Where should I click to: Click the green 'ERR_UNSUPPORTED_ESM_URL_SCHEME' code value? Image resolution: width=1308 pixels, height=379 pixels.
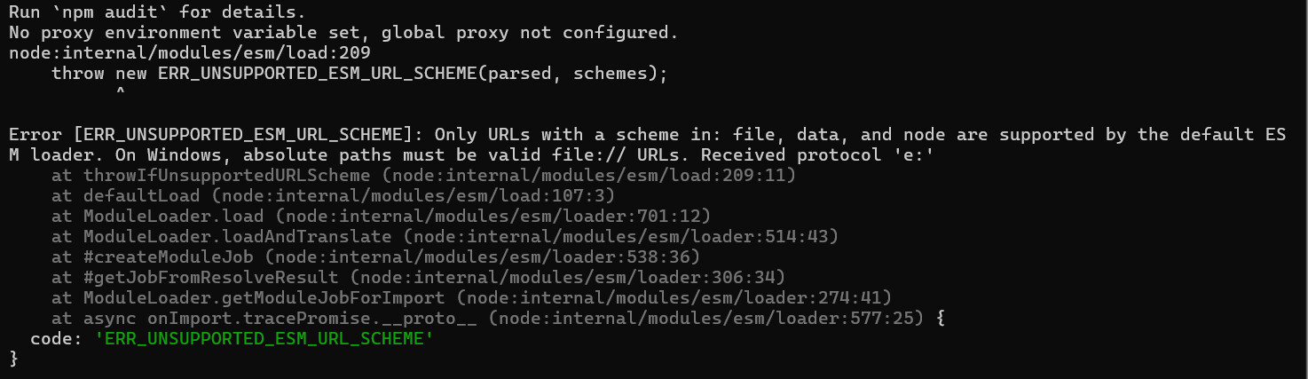tap(264, 339)
